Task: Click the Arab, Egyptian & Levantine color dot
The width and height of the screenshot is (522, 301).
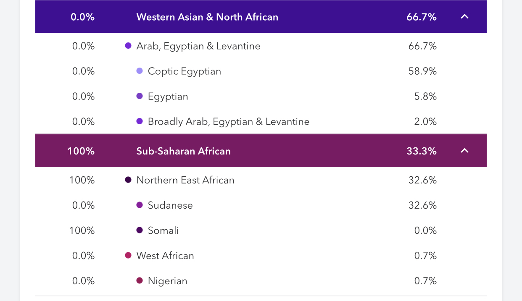Action: tap(128, 46)
